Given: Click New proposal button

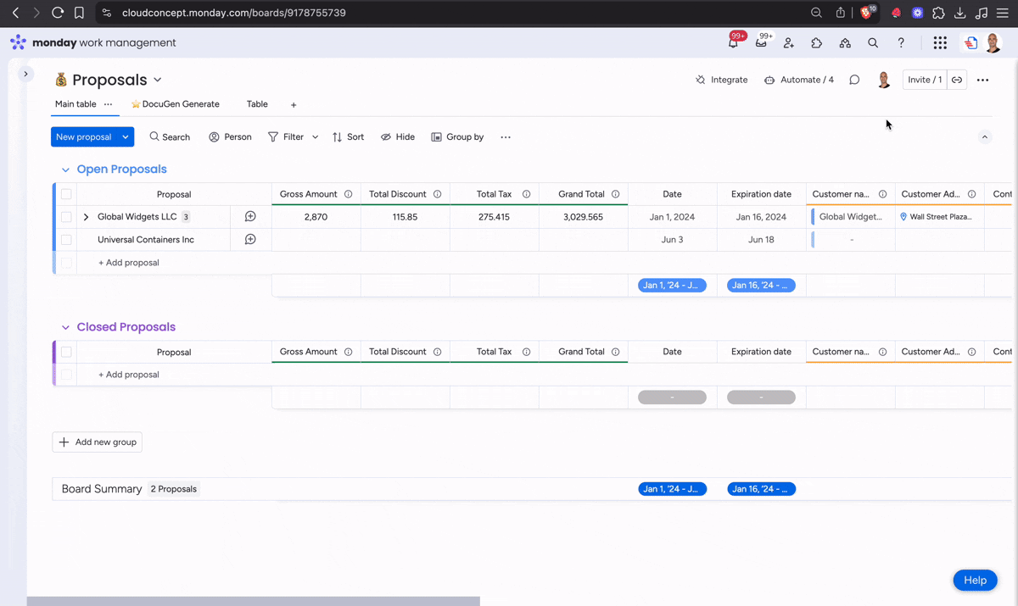Looking at the screenshot, I should [x=84, y=136].
